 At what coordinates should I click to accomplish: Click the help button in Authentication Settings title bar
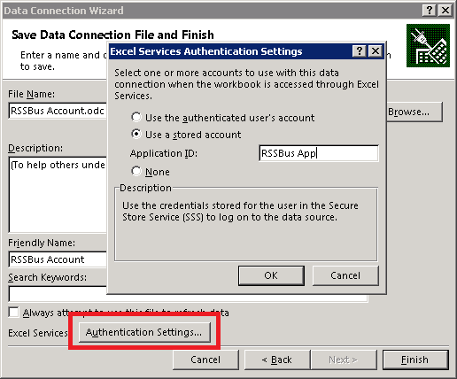coord(360,51)
